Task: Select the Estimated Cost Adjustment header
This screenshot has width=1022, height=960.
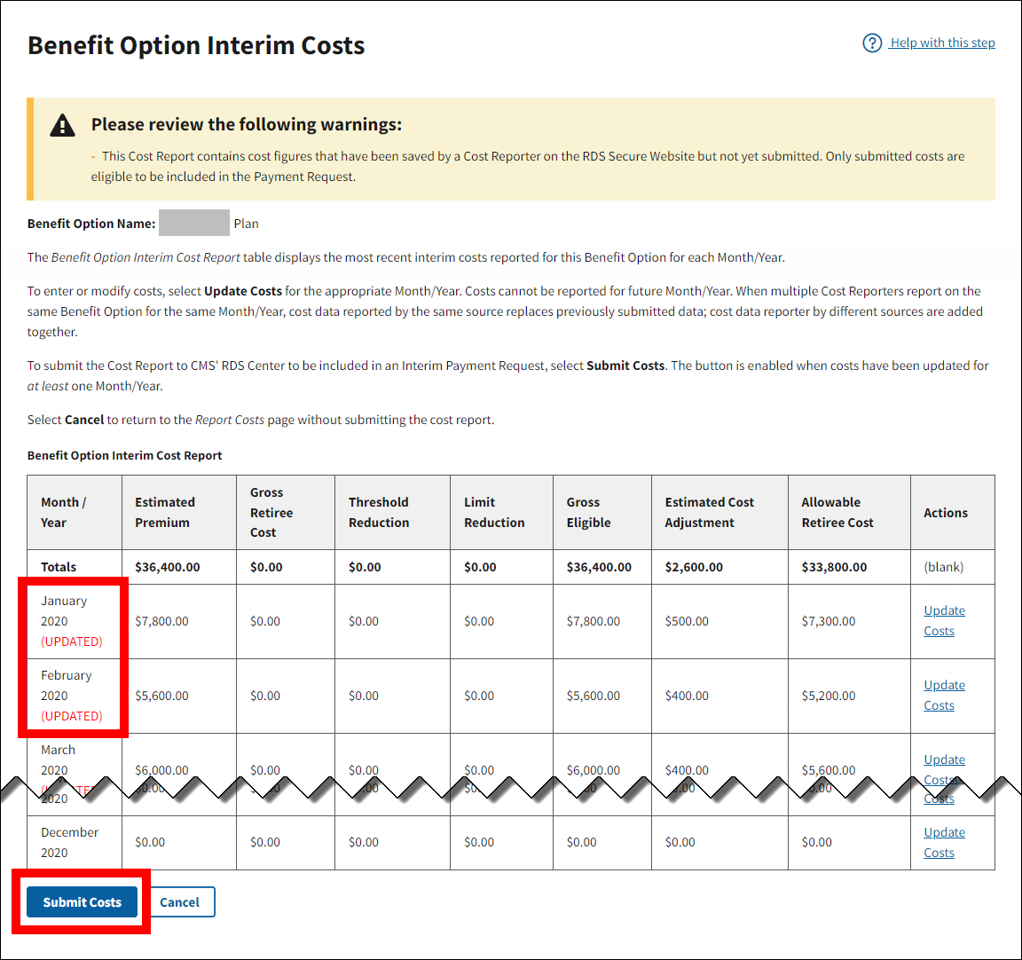Action: tap(709, 512)
